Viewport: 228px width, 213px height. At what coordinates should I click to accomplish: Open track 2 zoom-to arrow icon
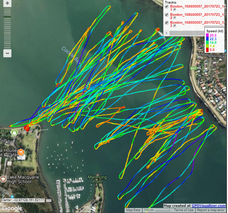coord(175,18)
